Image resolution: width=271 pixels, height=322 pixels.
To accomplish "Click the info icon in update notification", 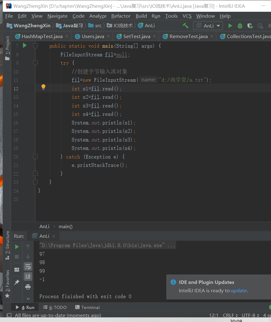I will 173,282.
